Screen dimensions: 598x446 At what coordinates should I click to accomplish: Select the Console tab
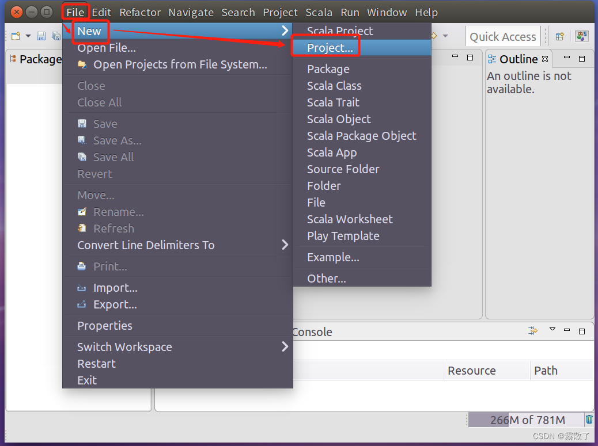pyautogui.click(x=313, y=331)
